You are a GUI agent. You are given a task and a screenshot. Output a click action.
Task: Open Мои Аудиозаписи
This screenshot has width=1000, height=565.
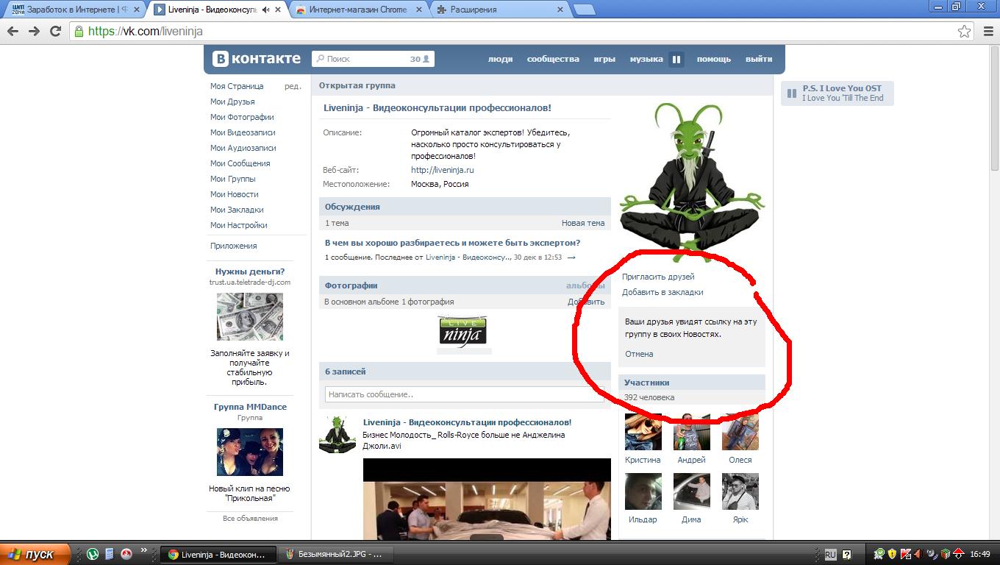pos(243,148)
